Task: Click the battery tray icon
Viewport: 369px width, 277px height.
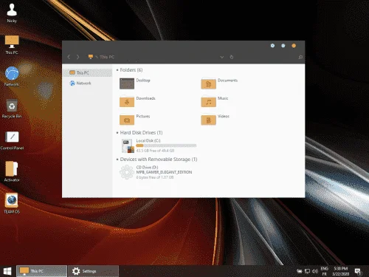Action: [x=300, y=271]
